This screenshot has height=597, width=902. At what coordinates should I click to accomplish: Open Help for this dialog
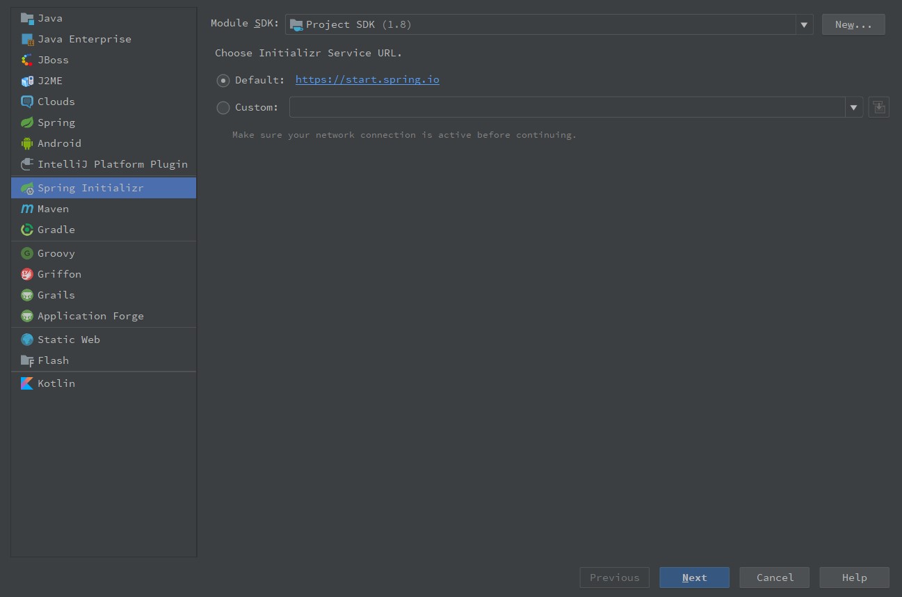(854, 578)
